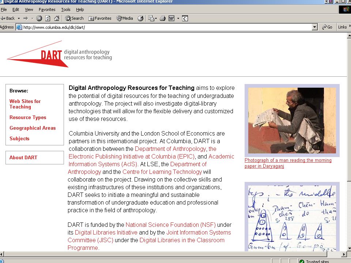Open the Edit menu
Screen dimensions: 351x263
click(x=16, y=9)
